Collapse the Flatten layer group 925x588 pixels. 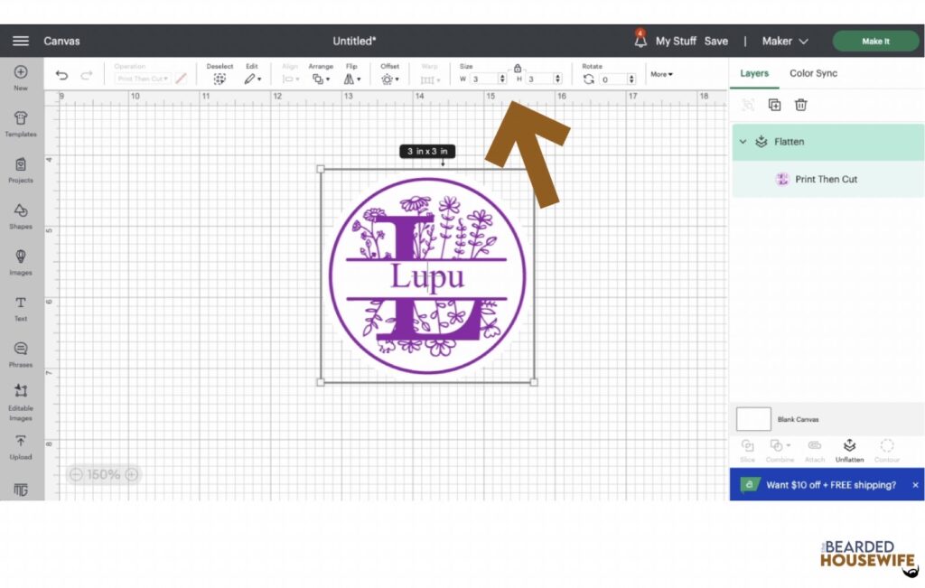(743, 142)
